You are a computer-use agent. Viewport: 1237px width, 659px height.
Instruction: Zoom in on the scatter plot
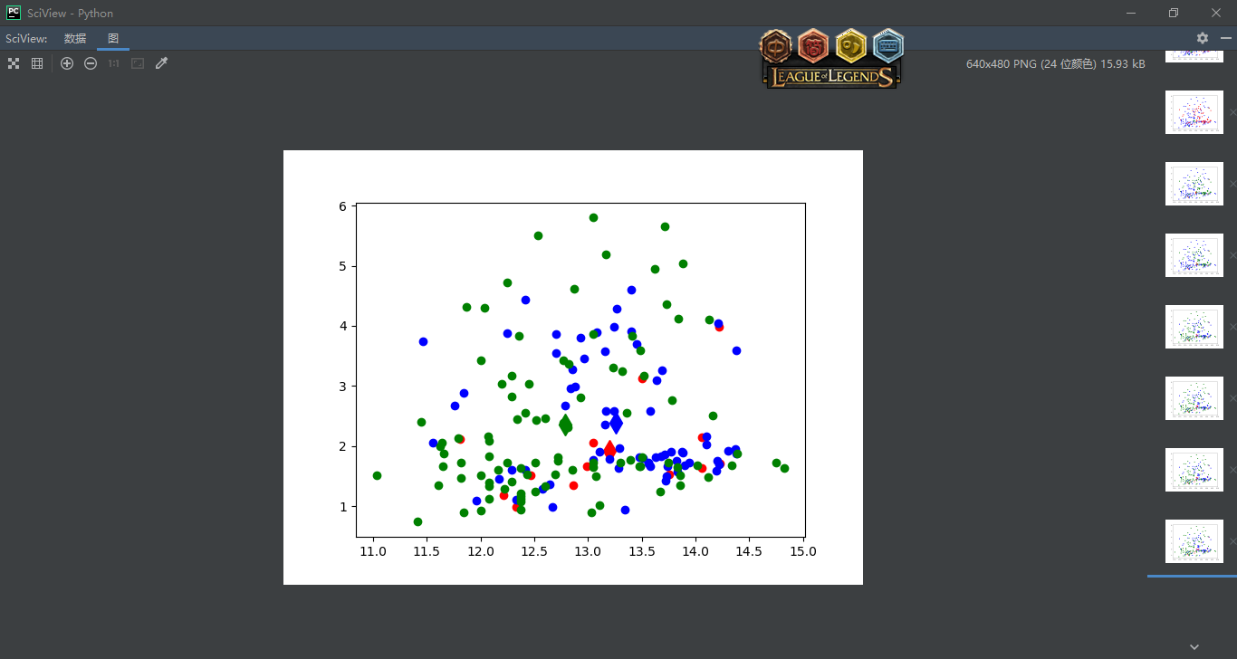coord(67,63)
